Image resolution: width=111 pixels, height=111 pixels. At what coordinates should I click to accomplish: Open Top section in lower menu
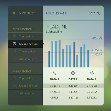point(26,78)
